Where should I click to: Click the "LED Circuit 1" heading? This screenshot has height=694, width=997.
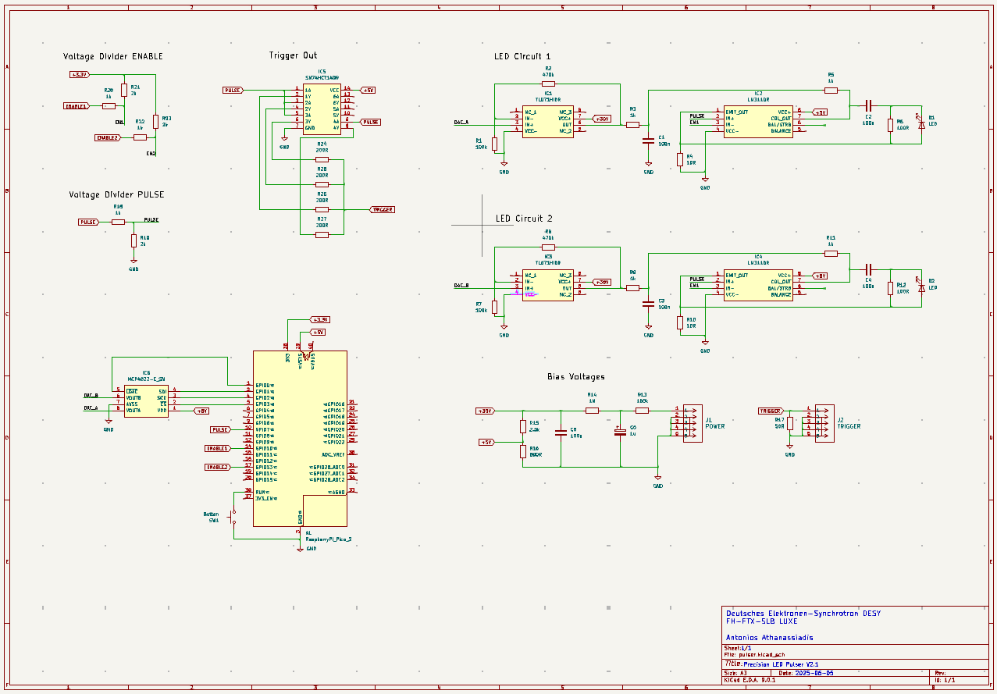pos(522,56)
